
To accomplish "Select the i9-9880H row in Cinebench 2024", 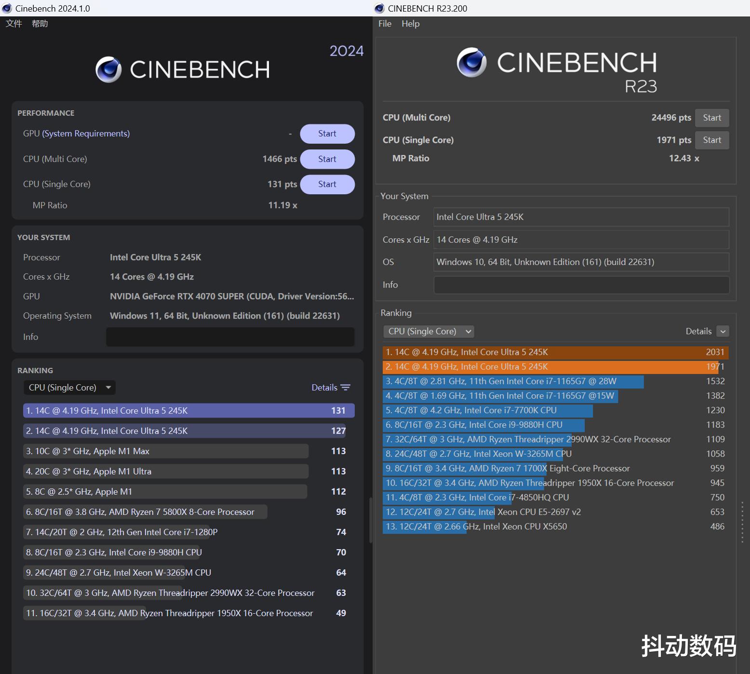I will pyautogui.click(x=189, y=553).
